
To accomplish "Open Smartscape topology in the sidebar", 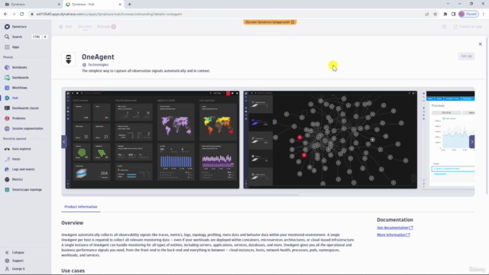I will 27,189.
